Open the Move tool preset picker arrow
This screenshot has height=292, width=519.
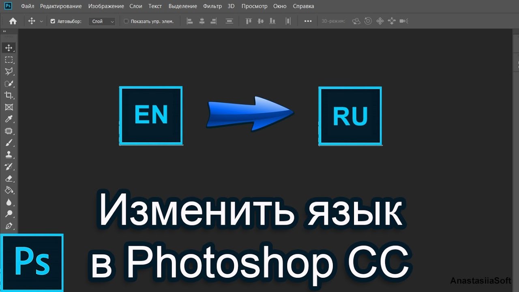[x=41, y=21]
